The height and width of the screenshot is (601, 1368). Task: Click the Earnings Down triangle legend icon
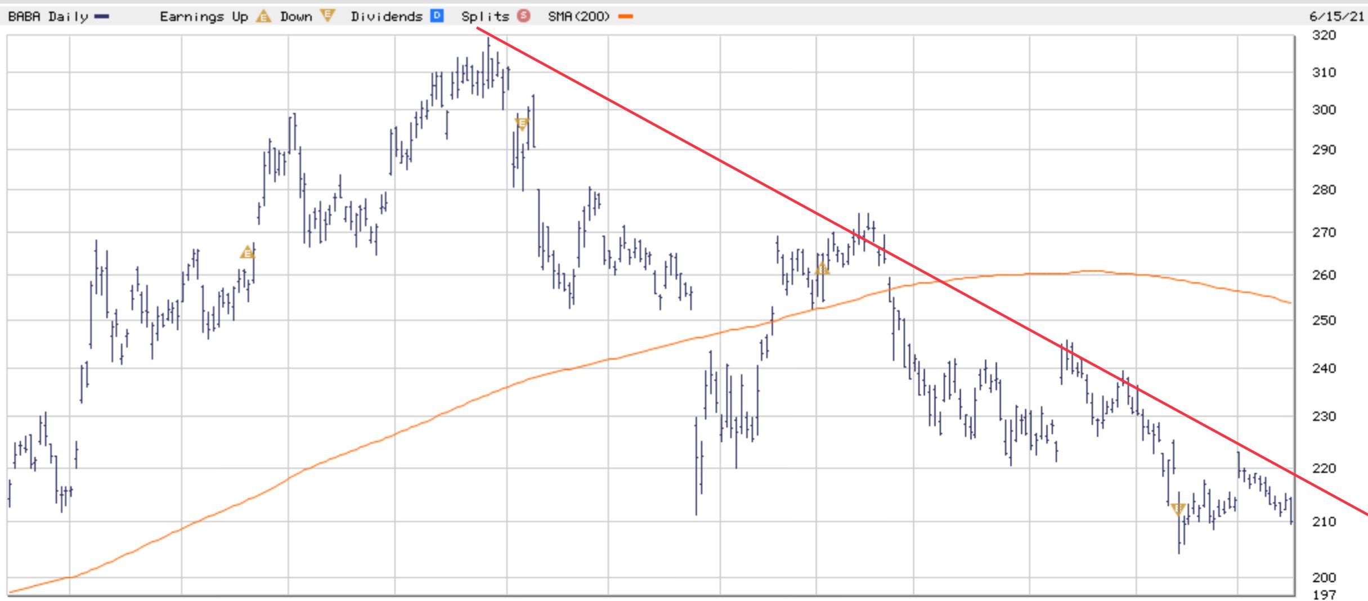pos(328,16)
